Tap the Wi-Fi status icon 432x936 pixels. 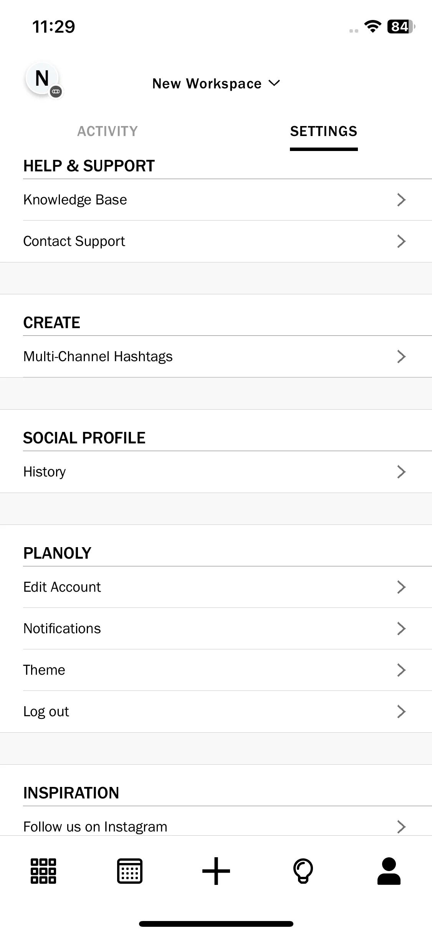tap(372, 26)
